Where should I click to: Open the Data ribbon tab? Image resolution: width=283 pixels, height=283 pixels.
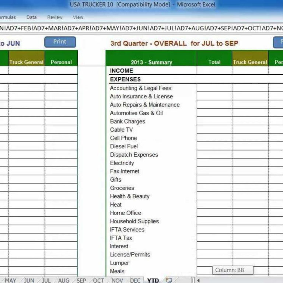[x=31, y=17]
